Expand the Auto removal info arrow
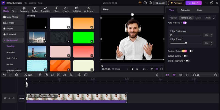This screenshot has height=110, width=220. (182, 23)
